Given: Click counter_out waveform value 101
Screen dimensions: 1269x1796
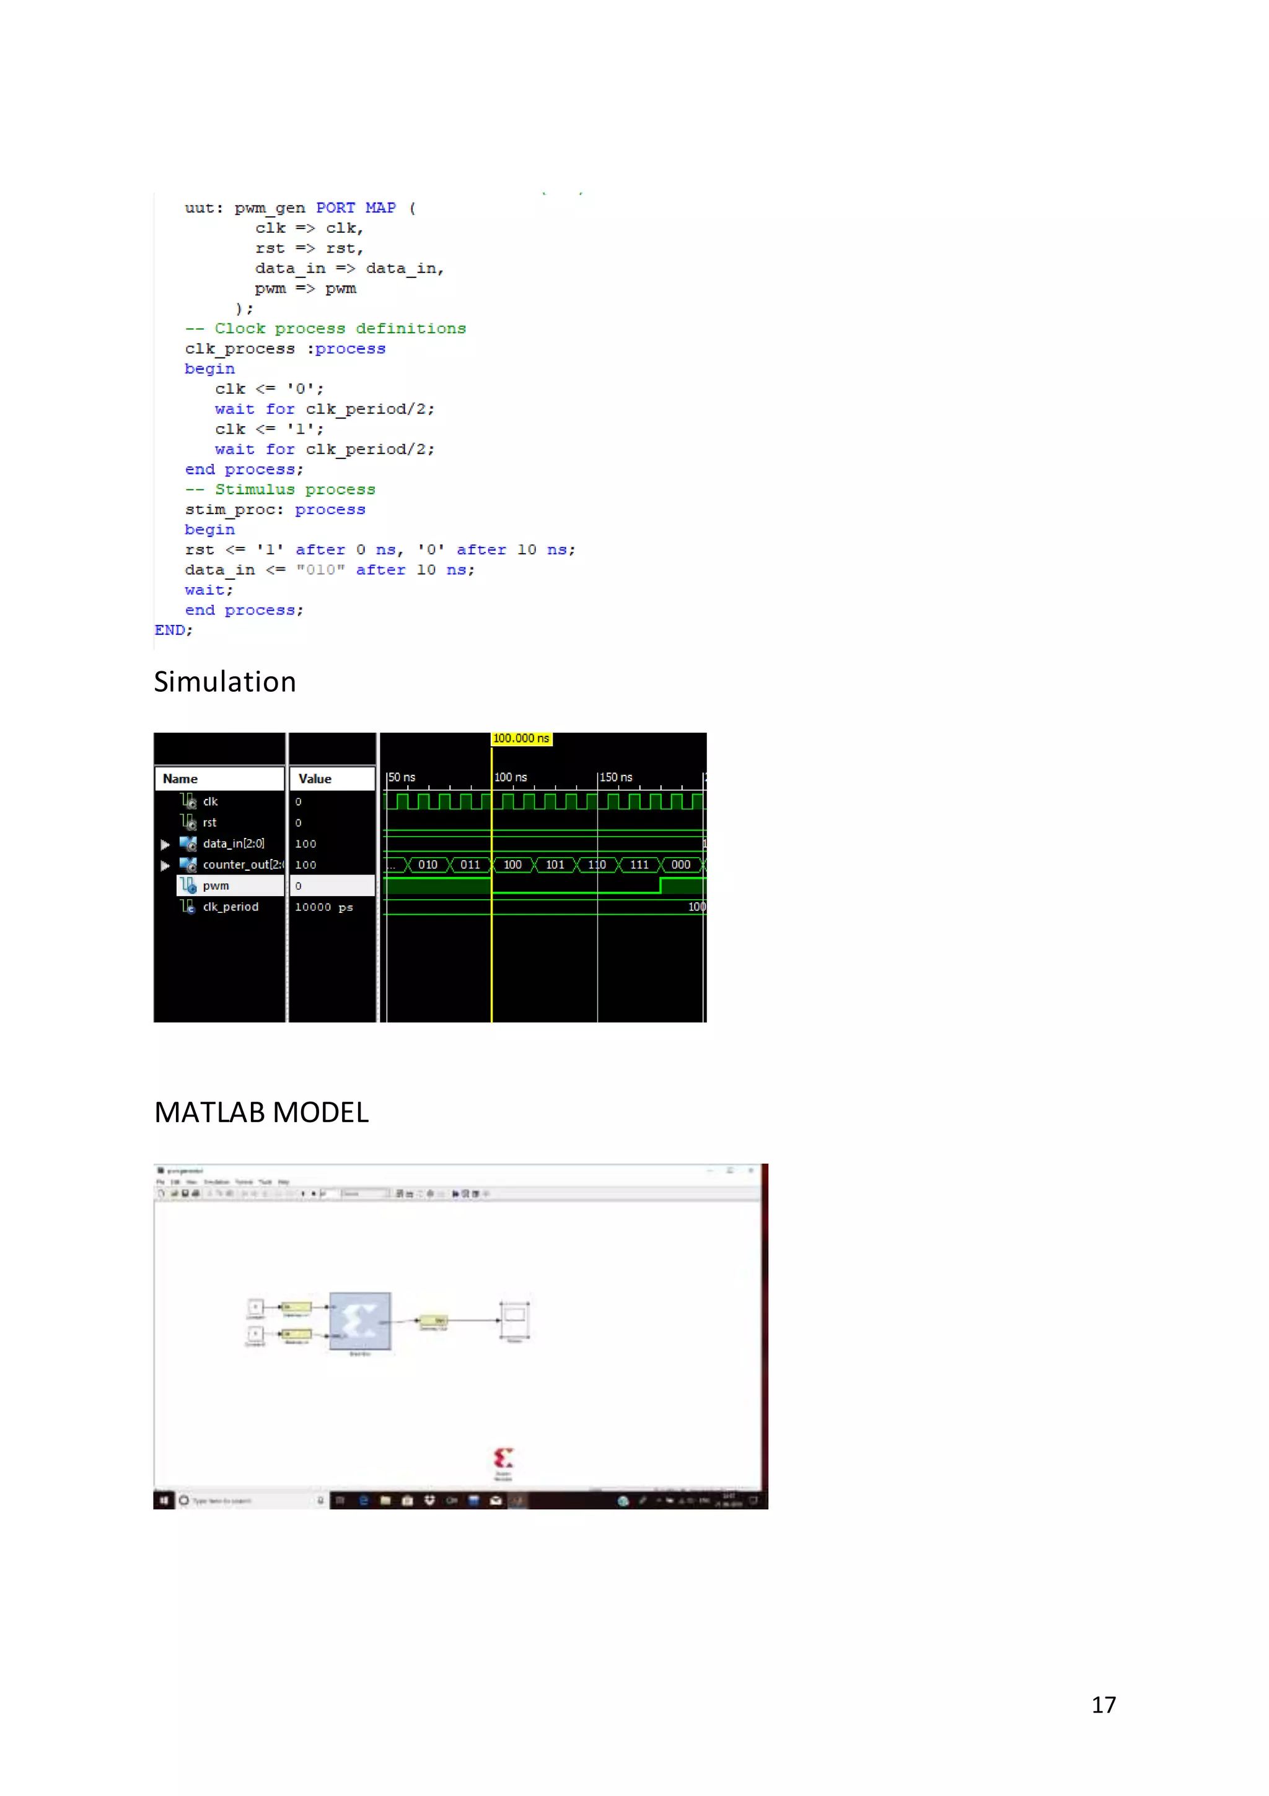Looking at the screenshot, I should point(554,865).
